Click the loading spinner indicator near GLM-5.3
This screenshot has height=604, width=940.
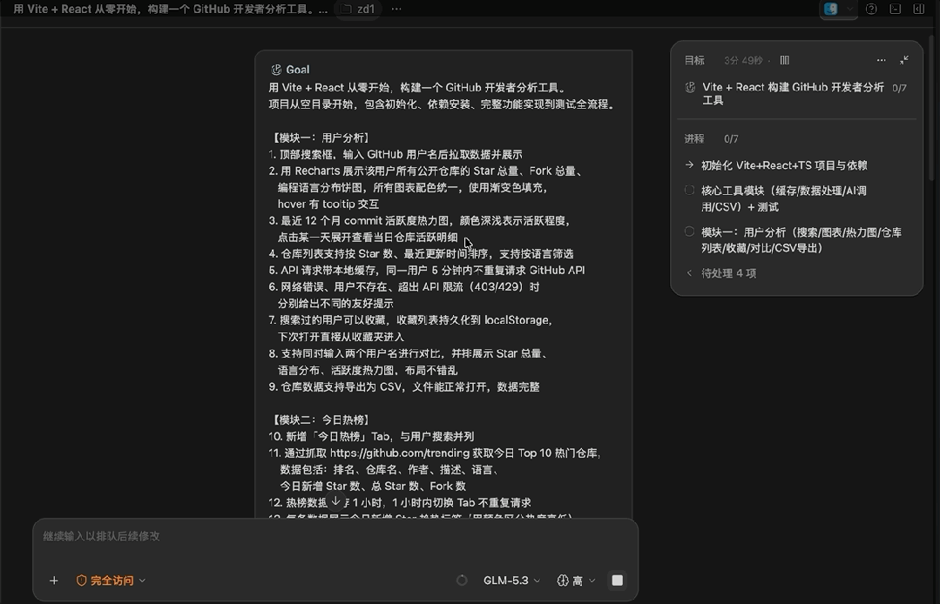(462, 580)
